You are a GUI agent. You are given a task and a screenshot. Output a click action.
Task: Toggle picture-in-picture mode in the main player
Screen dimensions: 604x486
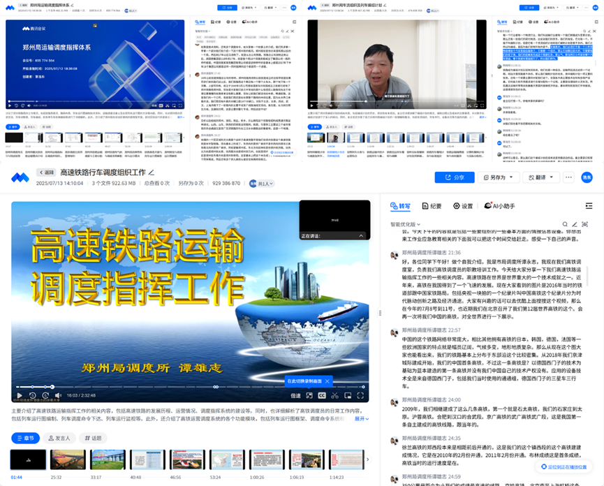pyautogui.click(x=348, y=396)
